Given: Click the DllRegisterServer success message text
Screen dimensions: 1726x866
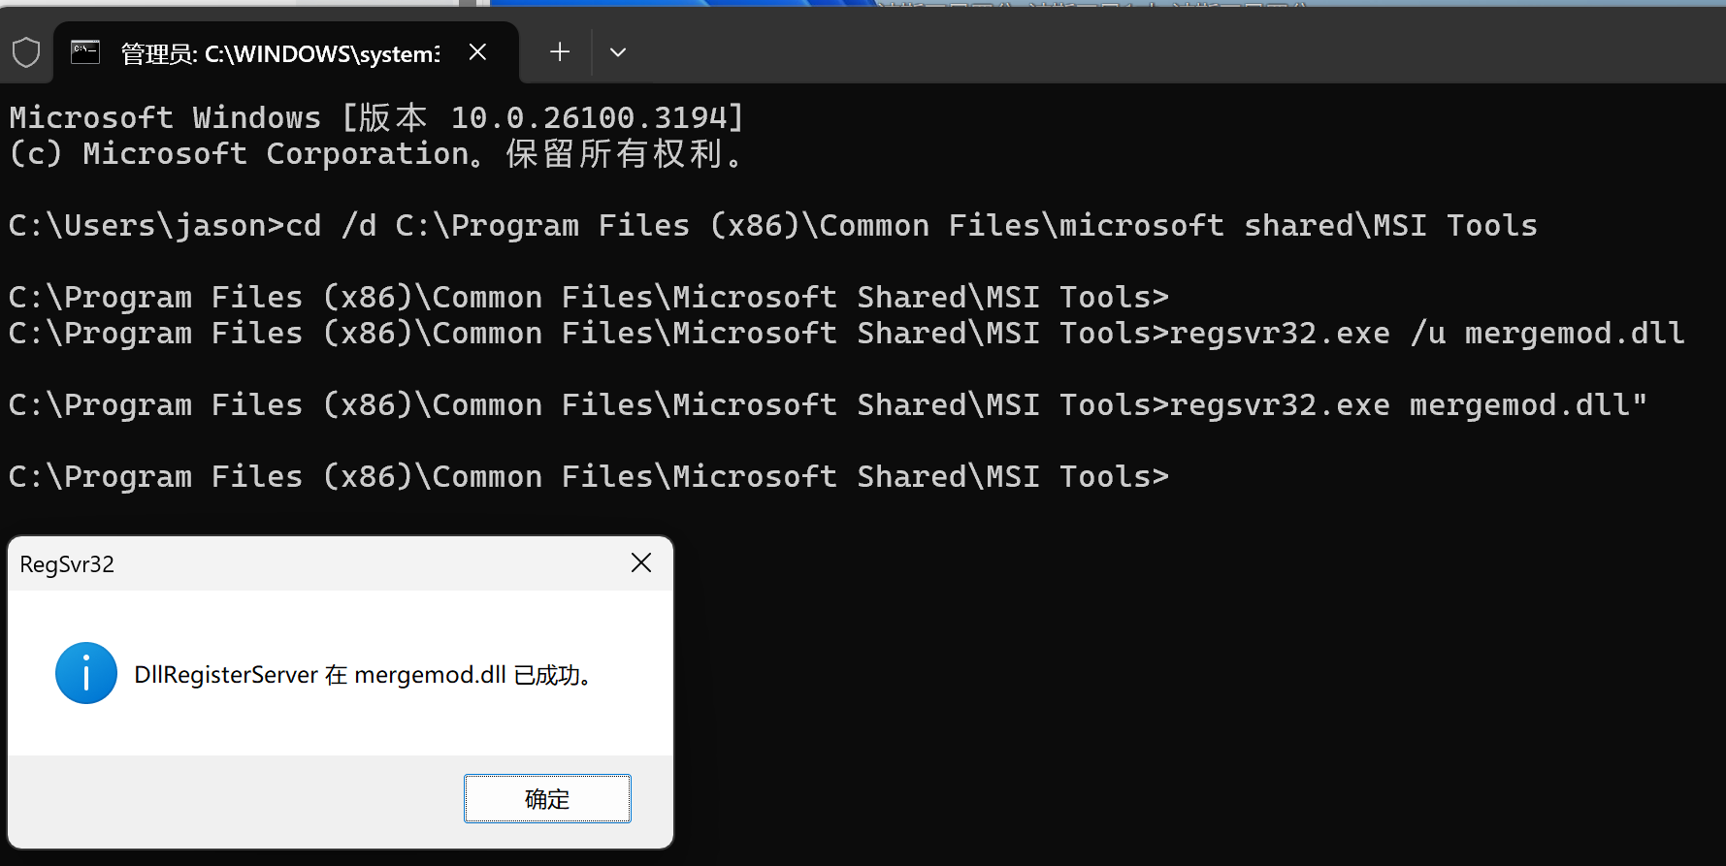Looking at the screenshot, I should [x=363, y=675].
